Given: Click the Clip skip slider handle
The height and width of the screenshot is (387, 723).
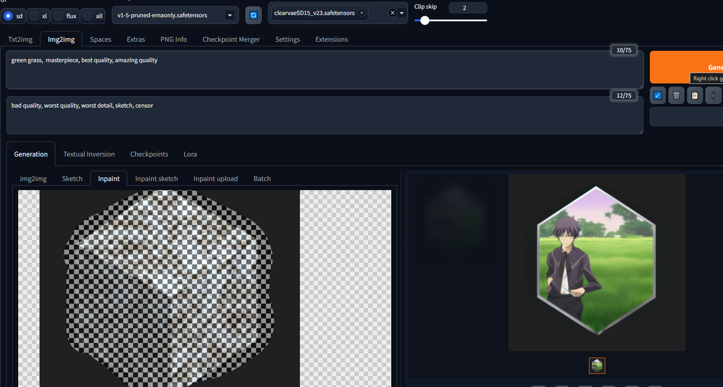Looking at the screenshot, I should 424,20.
